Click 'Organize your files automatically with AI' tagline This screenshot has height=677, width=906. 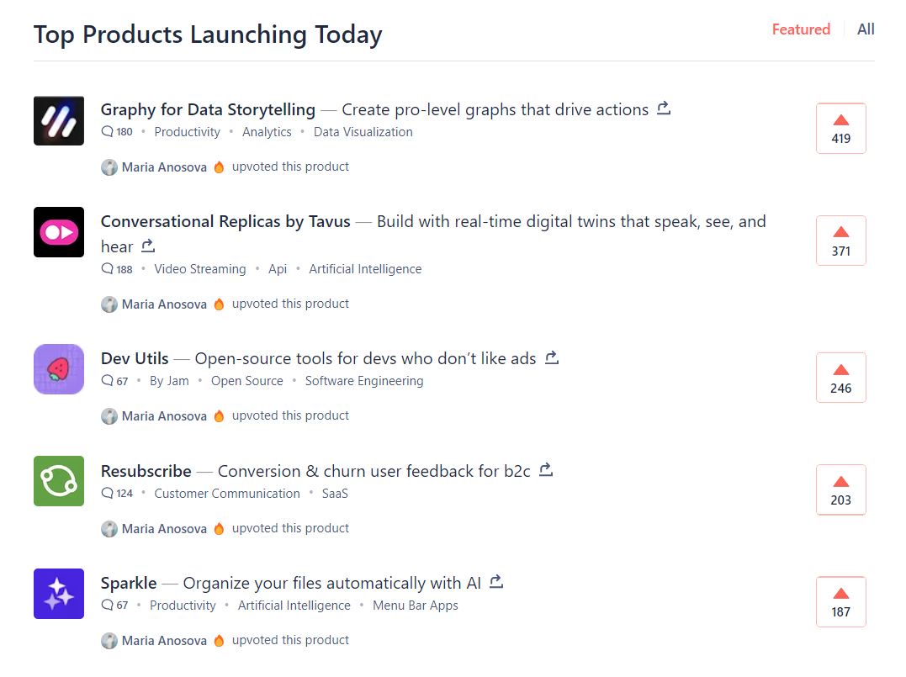click(x=331, y=583)
